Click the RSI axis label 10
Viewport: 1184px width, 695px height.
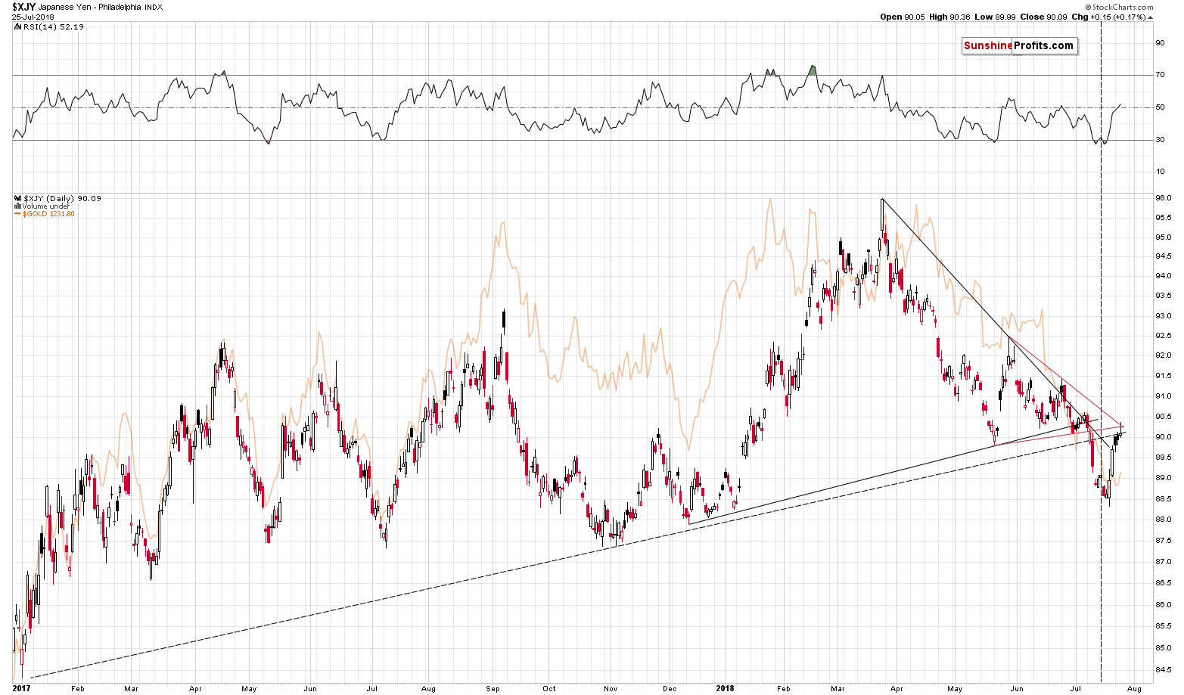(1159, 172)
